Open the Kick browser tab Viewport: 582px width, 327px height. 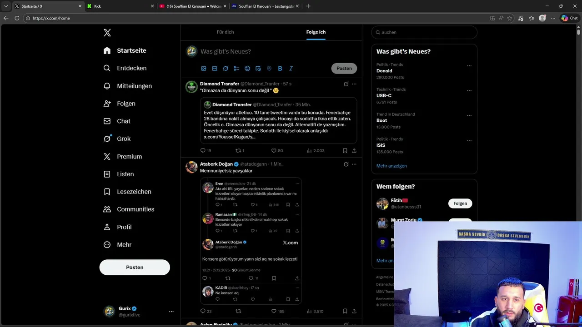tap(120, 6)
